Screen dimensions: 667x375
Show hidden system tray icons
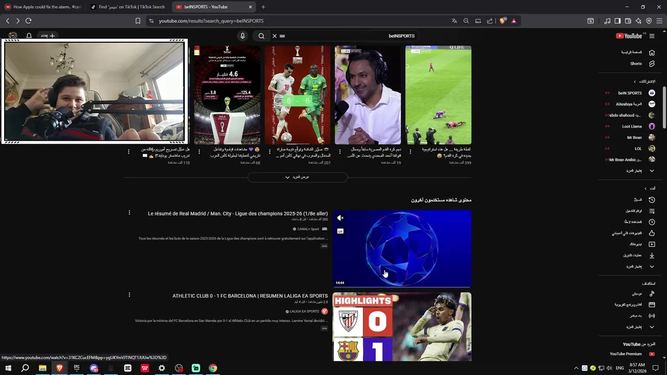[x=576, y=368]
